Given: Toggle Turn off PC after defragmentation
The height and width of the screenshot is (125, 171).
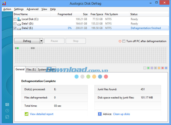Looking at the screenshot, I should pyautogui.click(x=124, y=41).
